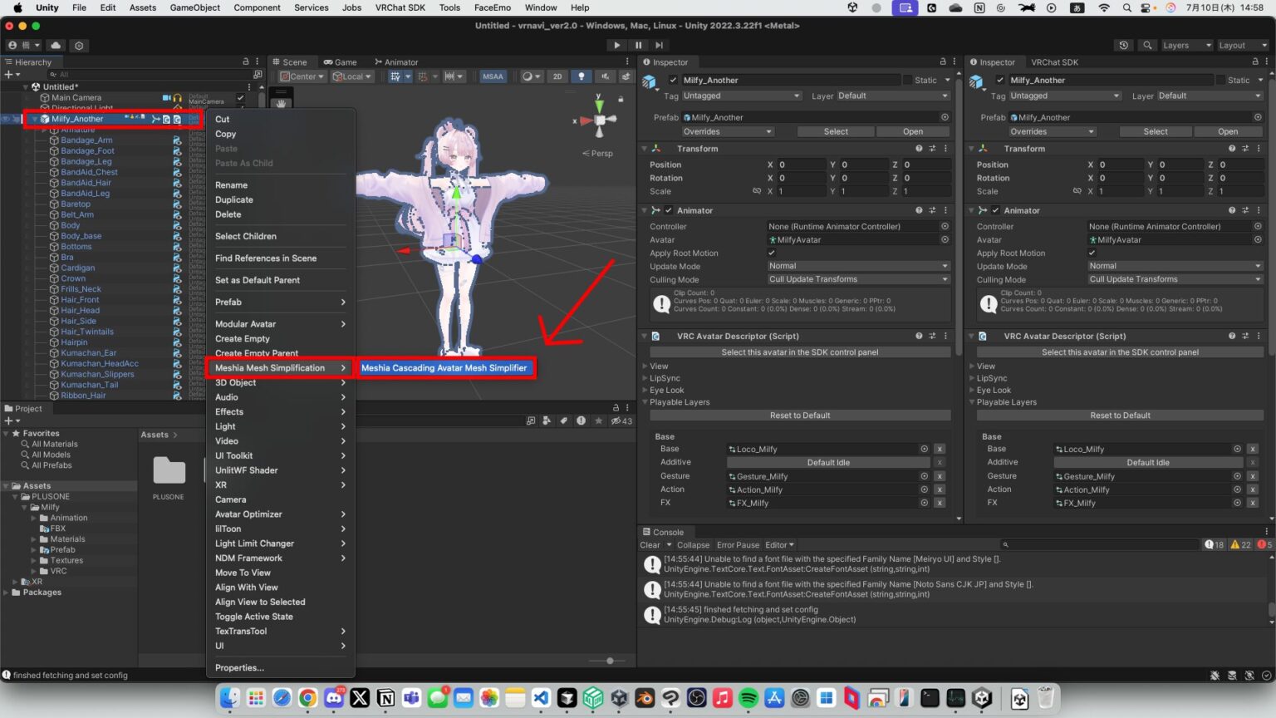Enable 2D mode in the Scene toolbar
This screenshot has height=718, width=1276.
[x=557, y=76]
